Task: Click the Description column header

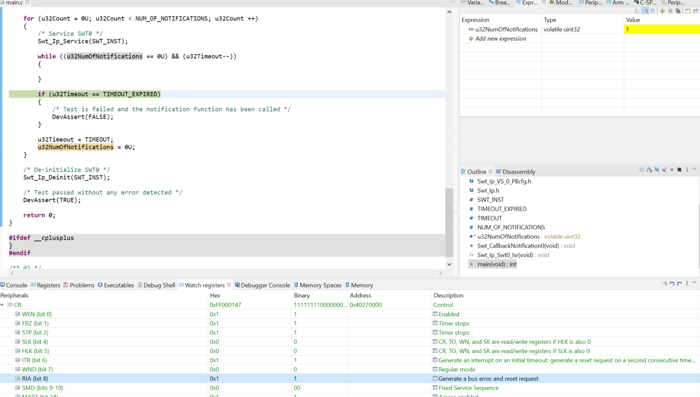Action: tap(566, 295)
